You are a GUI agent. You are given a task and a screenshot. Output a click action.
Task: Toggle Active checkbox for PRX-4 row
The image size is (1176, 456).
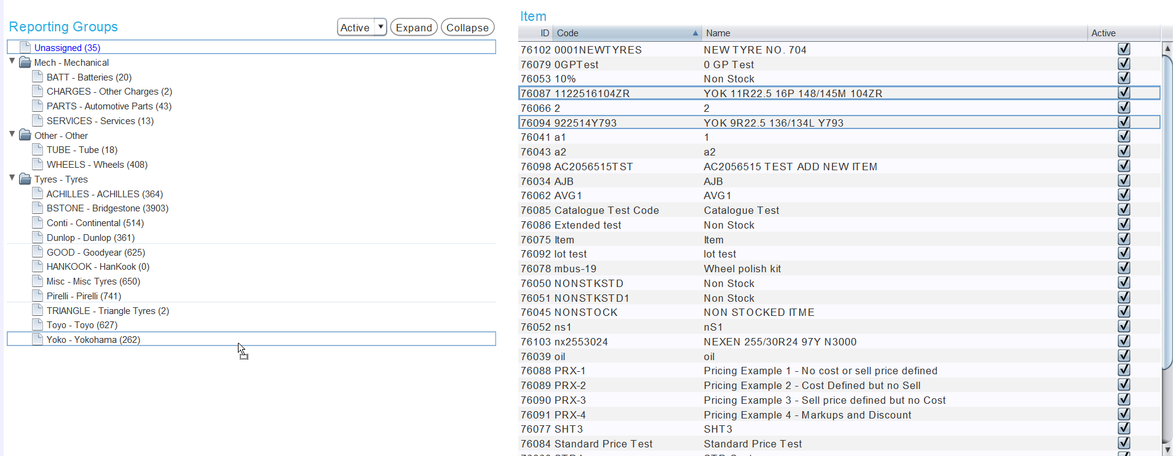click(1124, 414)
